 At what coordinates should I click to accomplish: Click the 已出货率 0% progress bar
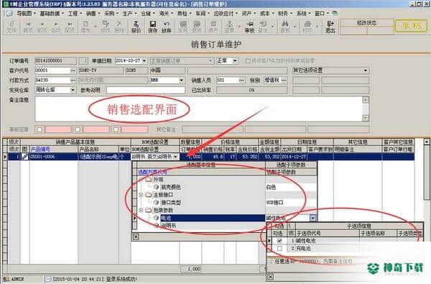pos(252,91)
